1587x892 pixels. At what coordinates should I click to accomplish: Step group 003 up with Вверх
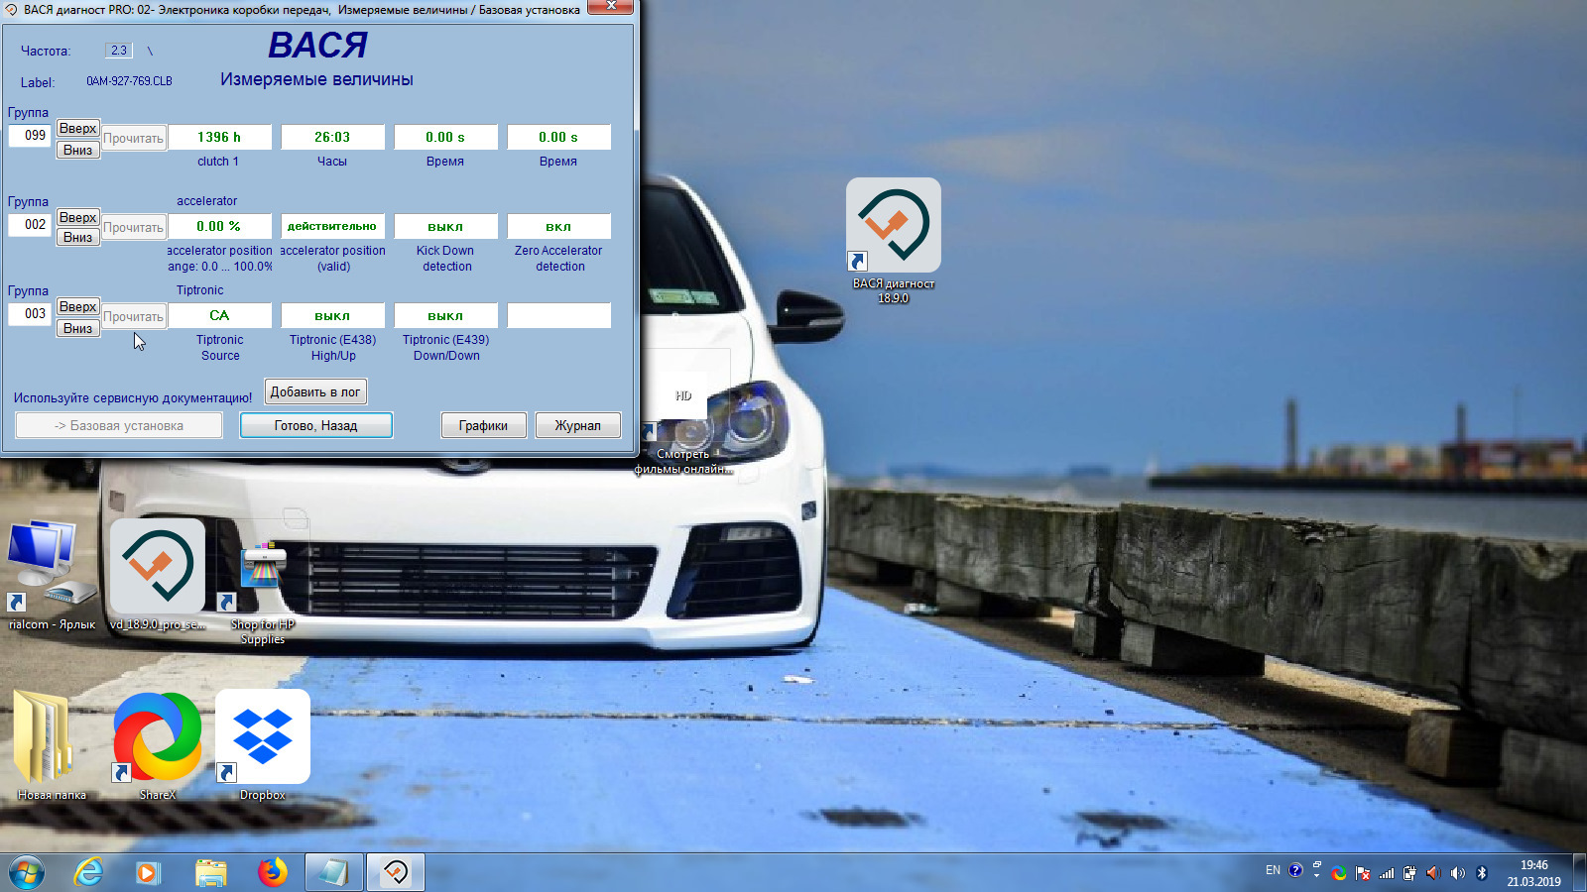77,306
